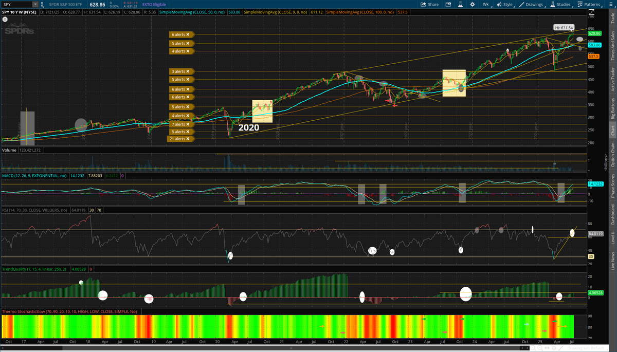Open the Share menu
Viewport: 617px width, 352px height.
430,4
